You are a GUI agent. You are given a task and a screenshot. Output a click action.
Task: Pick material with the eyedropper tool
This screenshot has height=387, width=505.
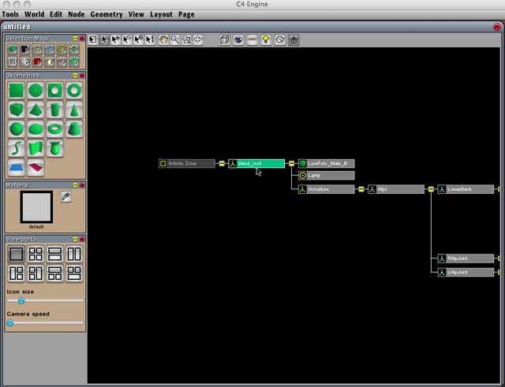(x=65, y=197)
